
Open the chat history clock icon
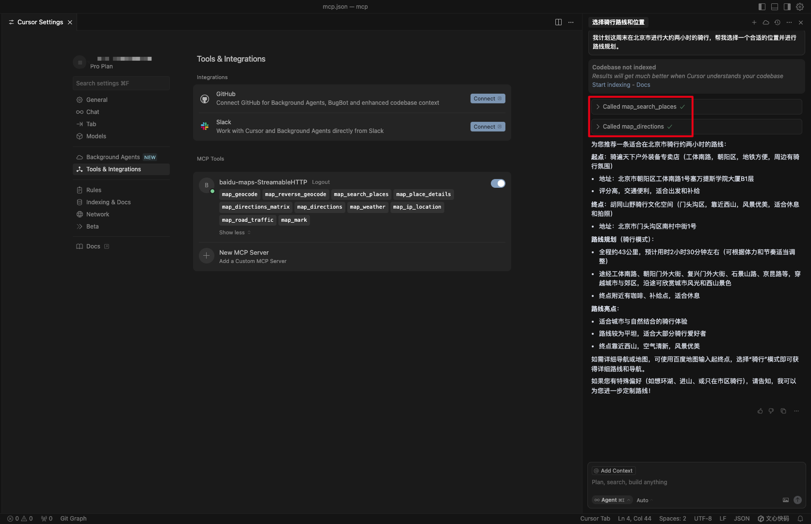(x=778, y=22)
